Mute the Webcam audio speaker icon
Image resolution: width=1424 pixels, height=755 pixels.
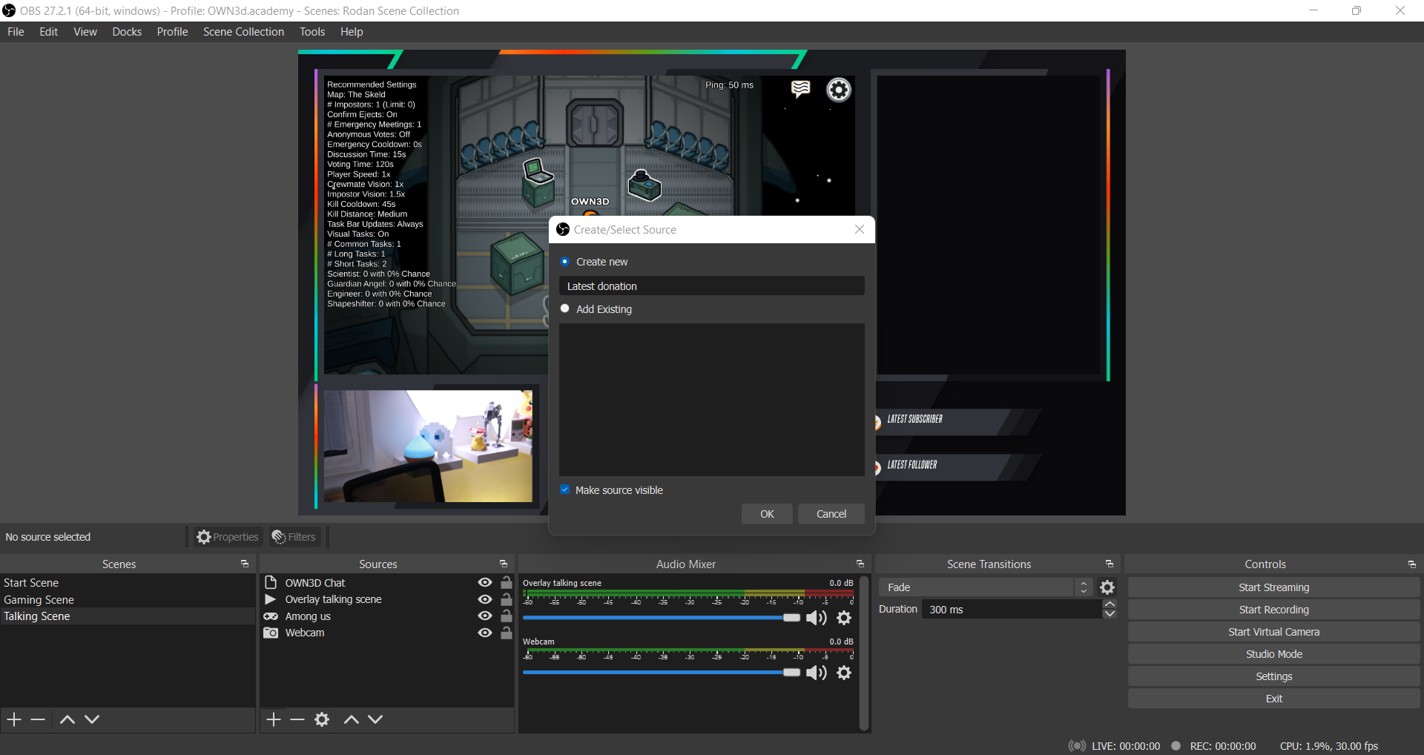pos(816,673)
